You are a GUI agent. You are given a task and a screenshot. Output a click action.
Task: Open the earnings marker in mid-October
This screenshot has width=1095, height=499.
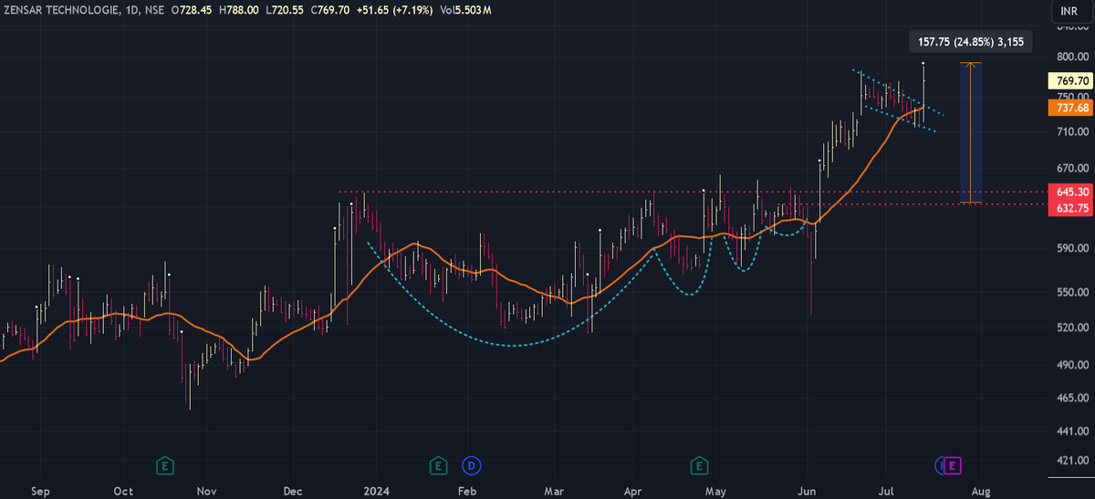click(x=165, y=466)
